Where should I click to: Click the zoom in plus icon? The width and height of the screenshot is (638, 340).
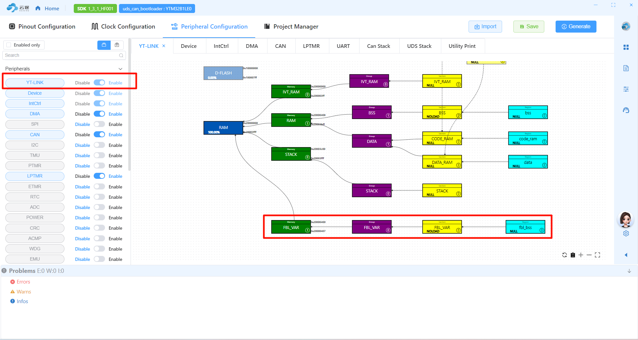(x=581, y=255)
